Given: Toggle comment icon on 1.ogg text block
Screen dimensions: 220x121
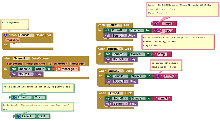Looking at the screenshot, I should point(156,30).
